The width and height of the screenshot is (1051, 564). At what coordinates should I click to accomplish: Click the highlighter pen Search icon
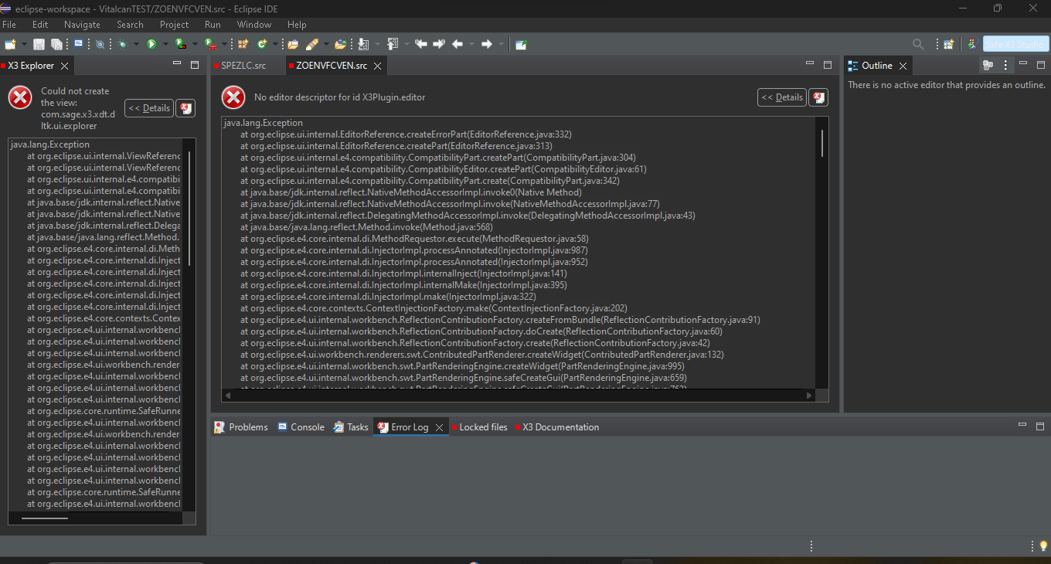point(312,44)
